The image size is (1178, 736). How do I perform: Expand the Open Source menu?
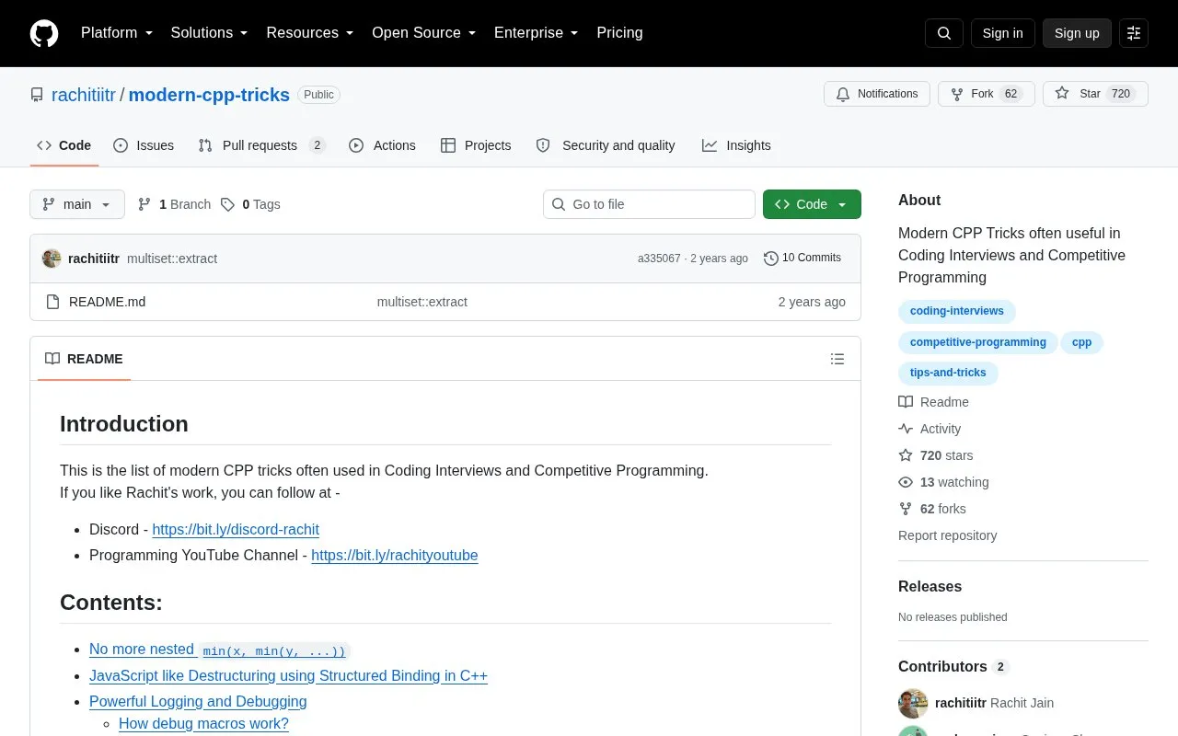pos(424,33)
